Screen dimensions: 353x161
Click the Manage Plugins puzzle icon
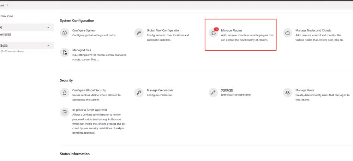[x=213, y=33]
